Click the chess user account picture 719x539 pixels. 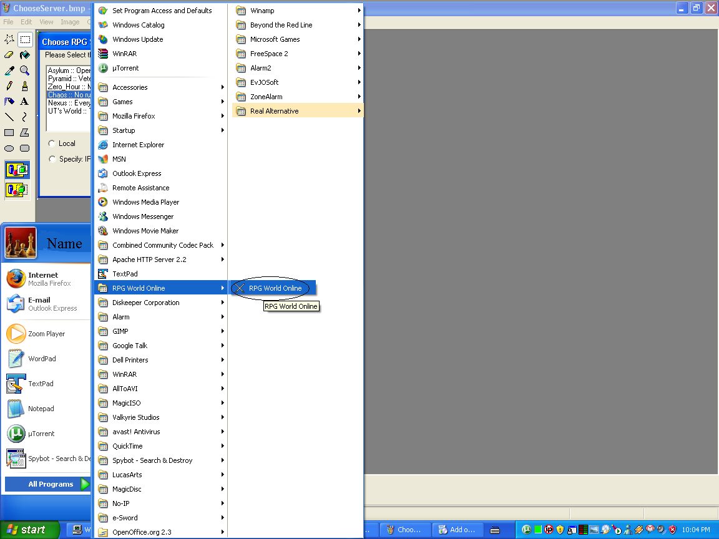(21, 243)
